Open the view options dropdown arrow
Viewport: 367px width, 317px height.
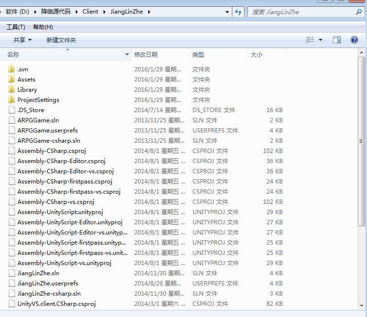coord(320,40)
